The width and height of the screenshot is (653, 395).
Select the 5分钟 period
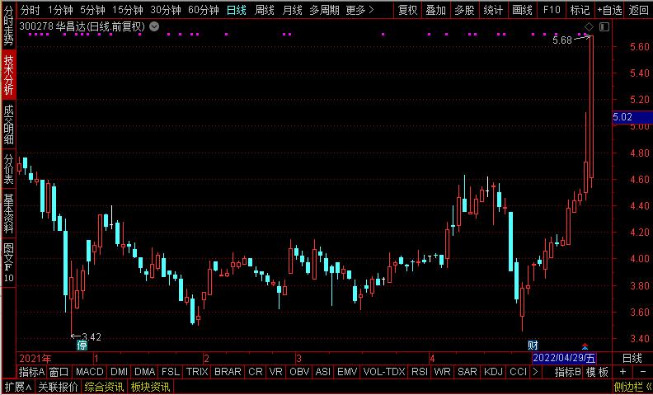point(92,10)
